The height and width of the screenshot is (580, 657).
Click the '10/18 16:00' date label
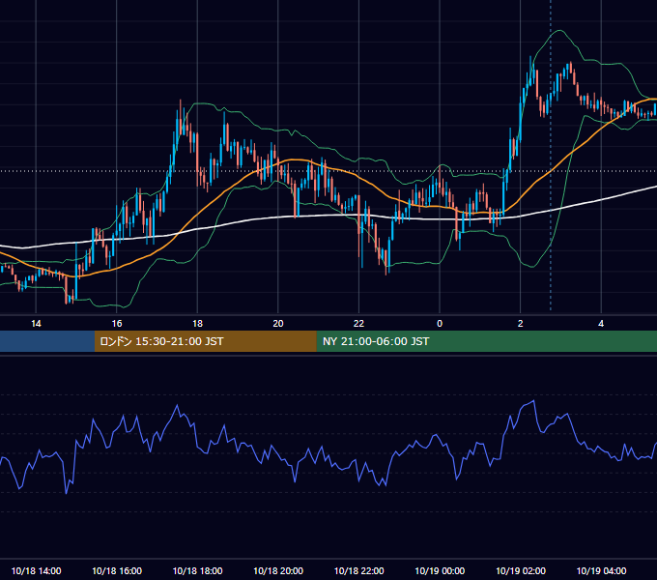tap(117, 570)
